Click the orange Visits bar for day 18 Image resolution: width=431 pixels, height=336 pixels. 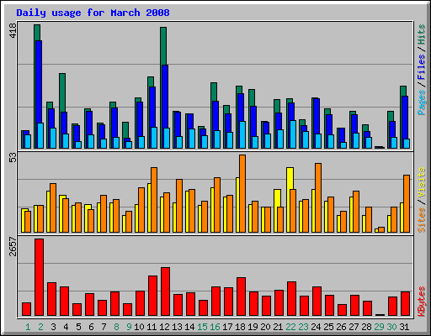click(242, 193)
